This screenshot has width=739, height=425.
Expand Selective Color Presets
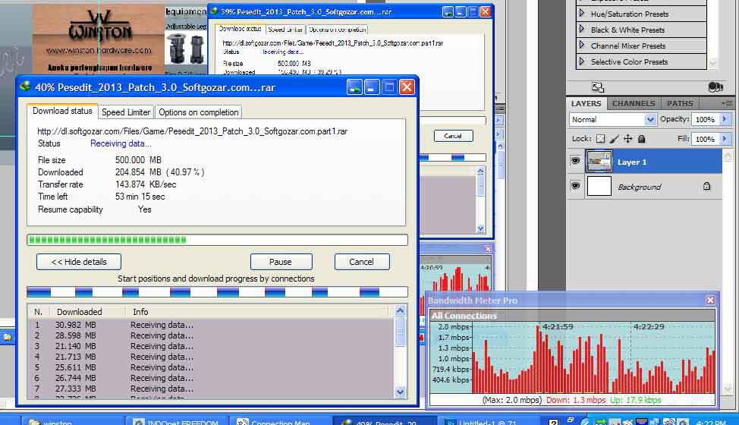click(582, 61)
